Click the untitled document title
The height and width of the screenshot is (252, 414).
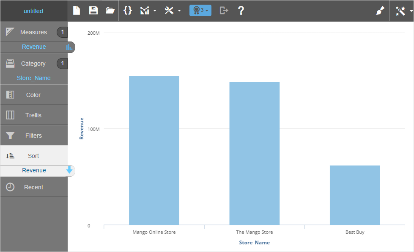(x=33, y=11)
